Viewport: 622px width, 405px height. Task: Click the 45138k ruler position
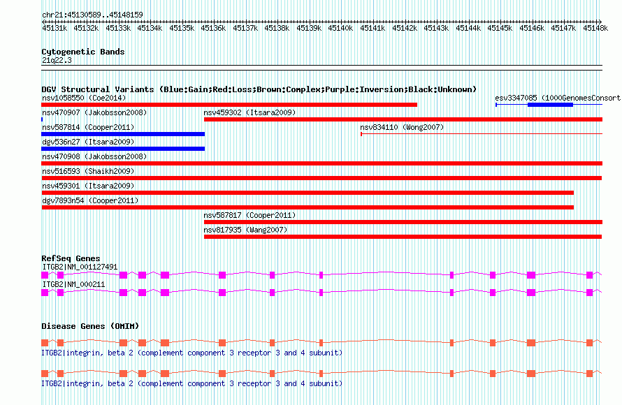tap(277, 28)
